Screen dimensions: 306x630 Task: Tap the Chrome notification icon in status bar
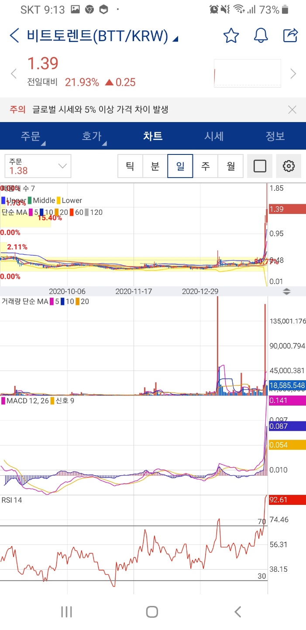click(89, 9)
